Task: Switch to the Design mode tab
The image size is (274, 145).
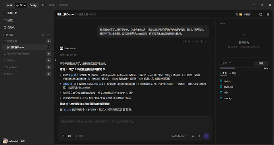Action: click(33, 5)
